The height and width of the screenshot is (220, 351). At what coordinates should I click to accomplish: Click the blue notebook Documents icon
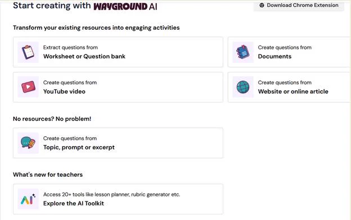[243, 52]
